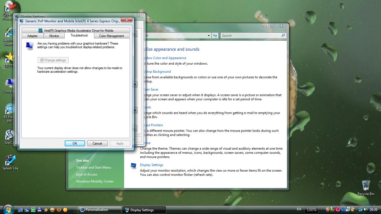Select the SopCast desktop icon
381x214 pixels.
[x=9, y=137]
